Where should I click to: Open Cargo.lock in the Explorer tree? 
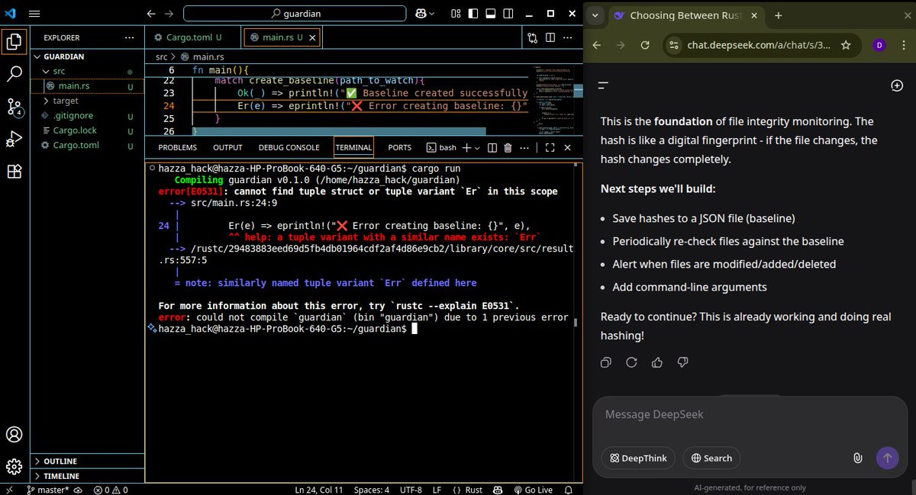[88, 130]
